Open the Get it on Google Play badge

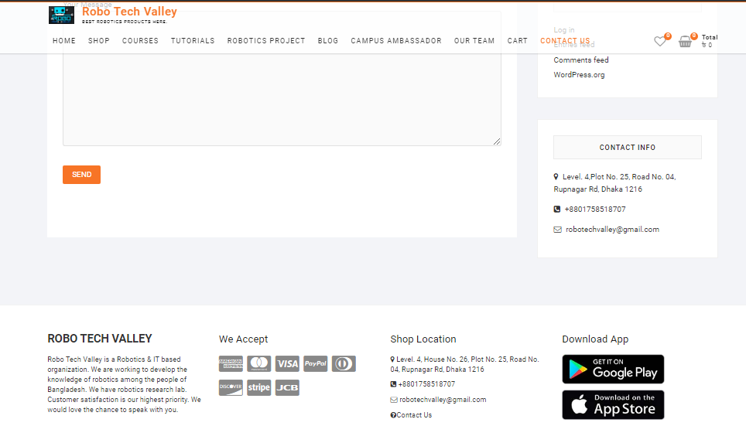613,369
